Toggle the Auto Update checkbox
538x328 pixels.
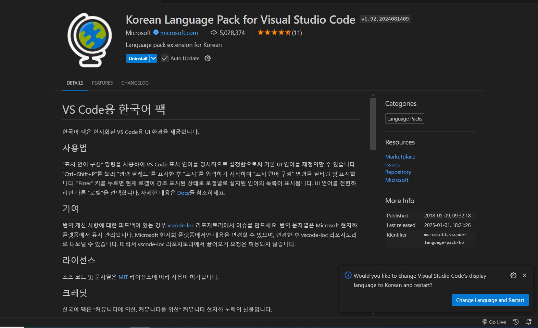tap(165, 58)
